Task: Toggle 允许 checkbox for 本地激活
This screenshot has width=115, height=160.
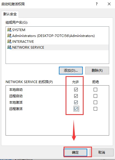Action: click(x=76, y=102)
